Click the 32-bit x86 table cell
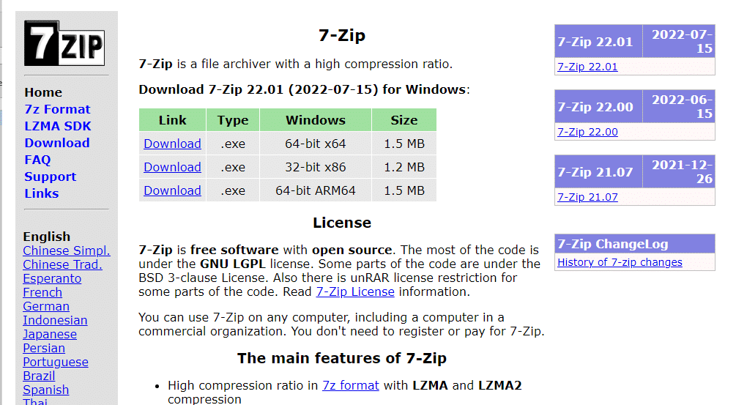This screenshot has height=405, width=736. [x=316, y=167]
